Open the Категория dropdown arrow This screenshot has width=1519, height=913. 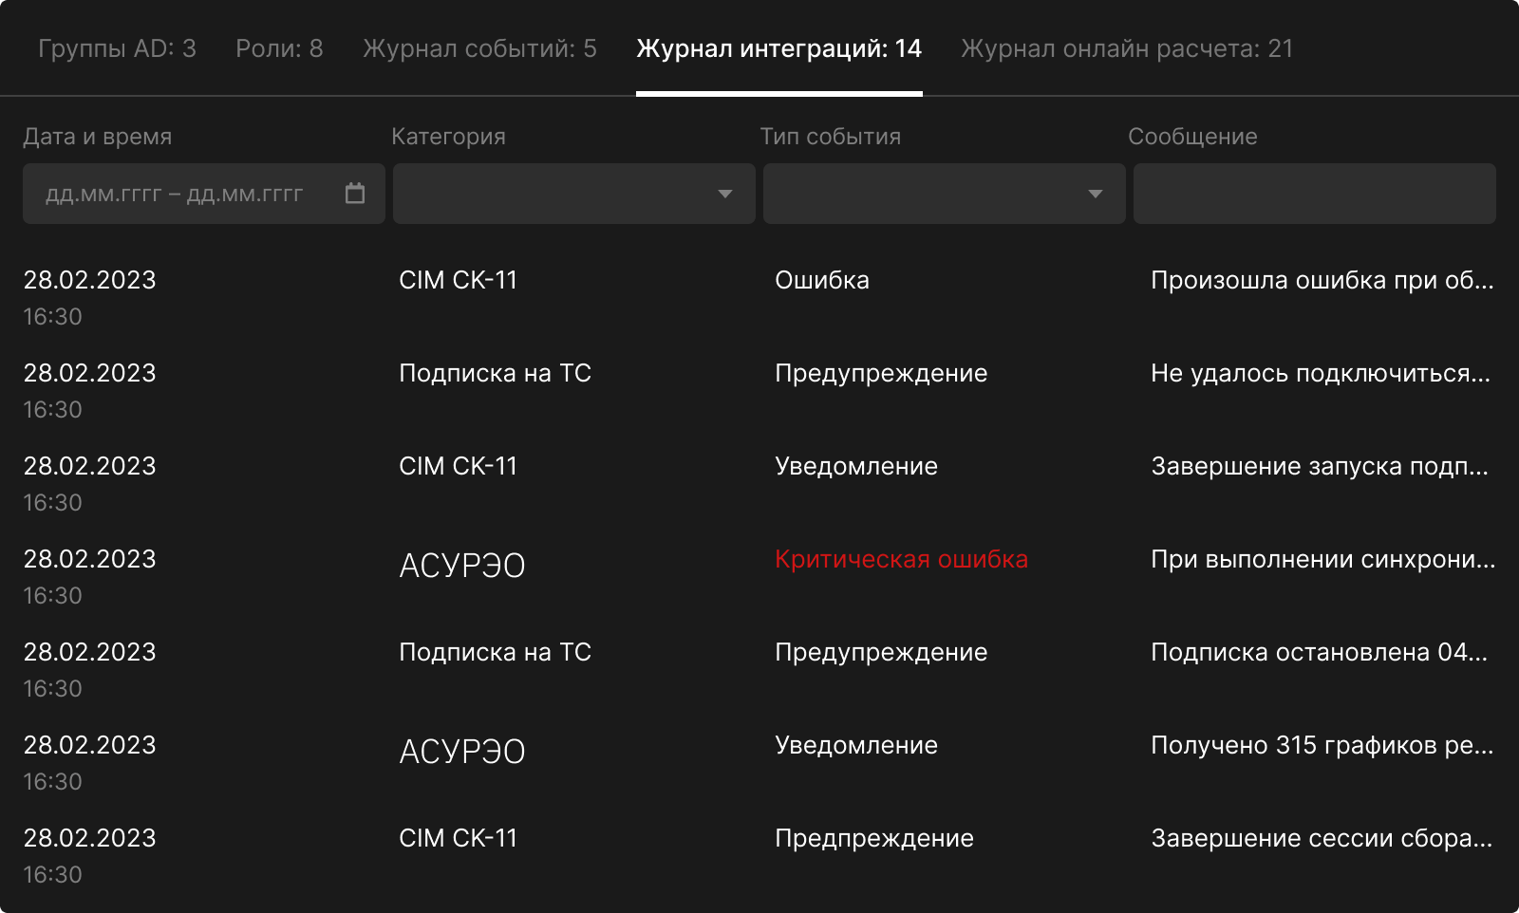pos(724,194)
